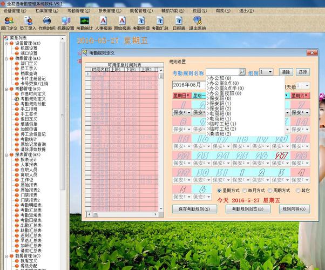Click the 上班1 column header
The image size is (325, 270).
(x=116, y=70)
